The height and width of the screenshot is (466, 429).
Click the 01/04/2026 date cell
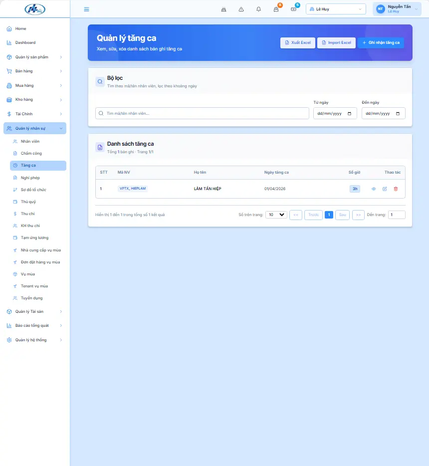tap(275, 189)
